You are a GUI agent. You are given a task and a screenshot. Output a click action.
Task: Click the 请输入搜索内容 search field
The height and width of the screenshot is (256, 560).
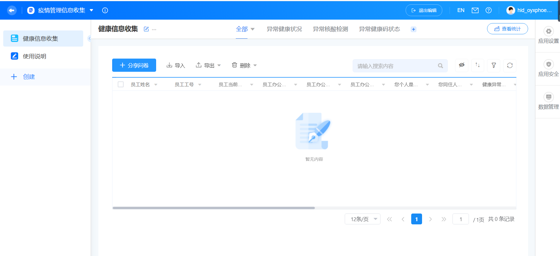(x=400, y=66)
